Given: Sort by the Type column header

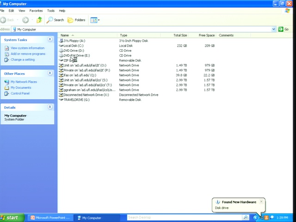Looking at the screenshot, I should pos(139,35).
